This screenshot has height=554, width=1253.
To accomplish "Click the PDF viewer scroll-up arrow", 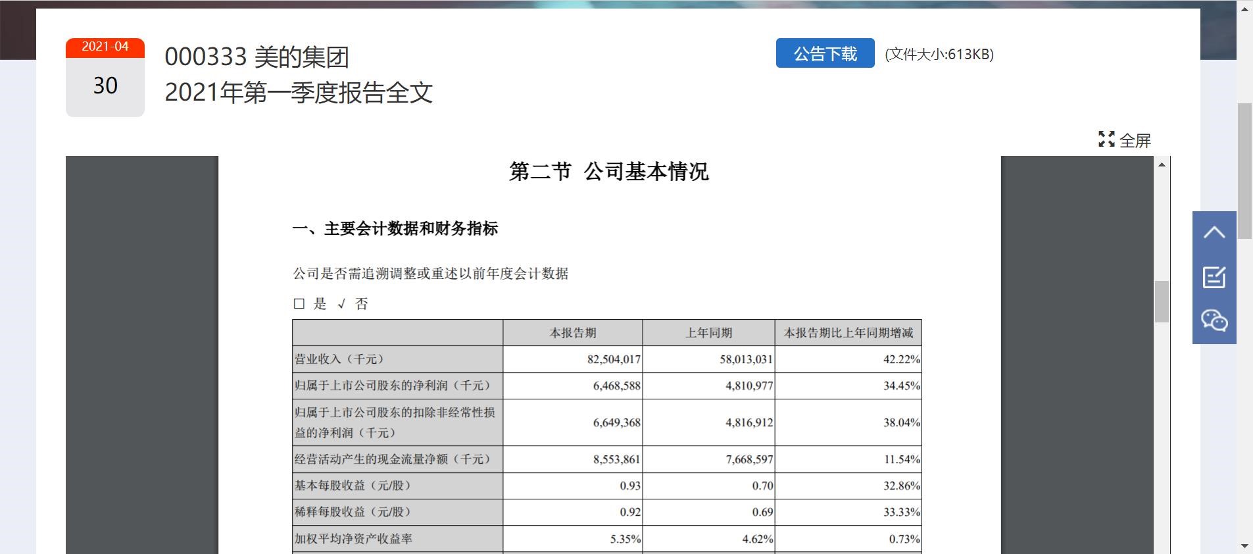I will tap(1162, 164).
